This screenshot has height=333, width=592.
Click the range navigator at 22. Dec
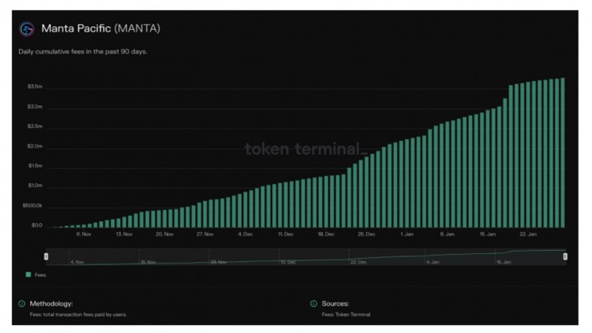click(x=358, y=262)
